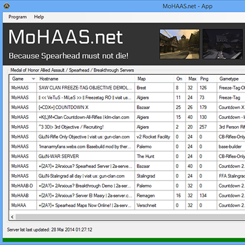Screen dimensions: 245x245
Task: Select the G|u|N-WAR SERVER row
Action: 127,156
